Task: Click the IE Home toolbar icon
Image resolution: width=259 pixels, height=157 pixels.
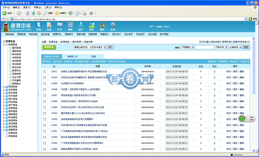Action: 39,13
